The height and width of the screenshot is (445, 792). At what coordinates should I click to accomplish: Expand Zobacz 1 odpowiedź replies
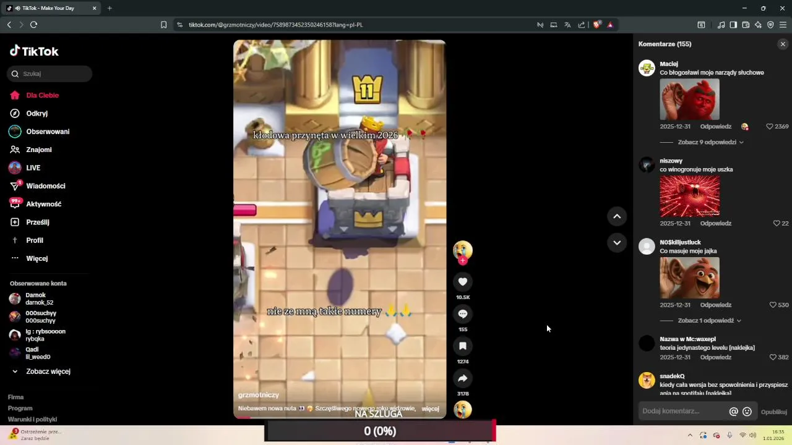pos(710,321)
